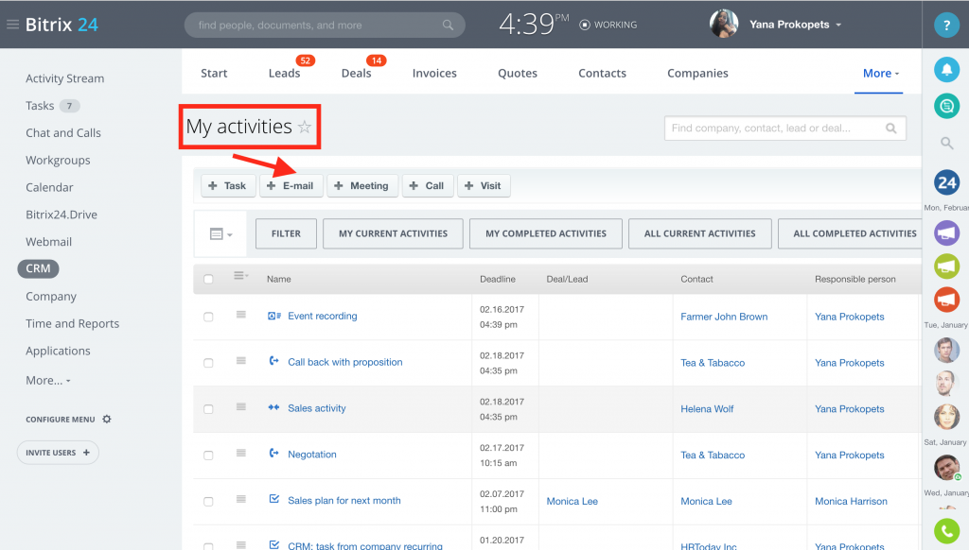Viewport: 969px width, 550px height.
Task: Show MY CURRENT ACTIVITIES
Action: coord(393,234)
